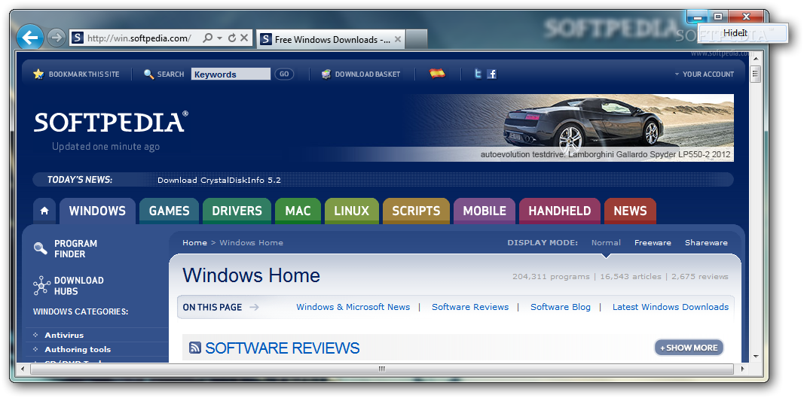Click the home icon tab
This screenshot has height=398, width=804.
44,211
